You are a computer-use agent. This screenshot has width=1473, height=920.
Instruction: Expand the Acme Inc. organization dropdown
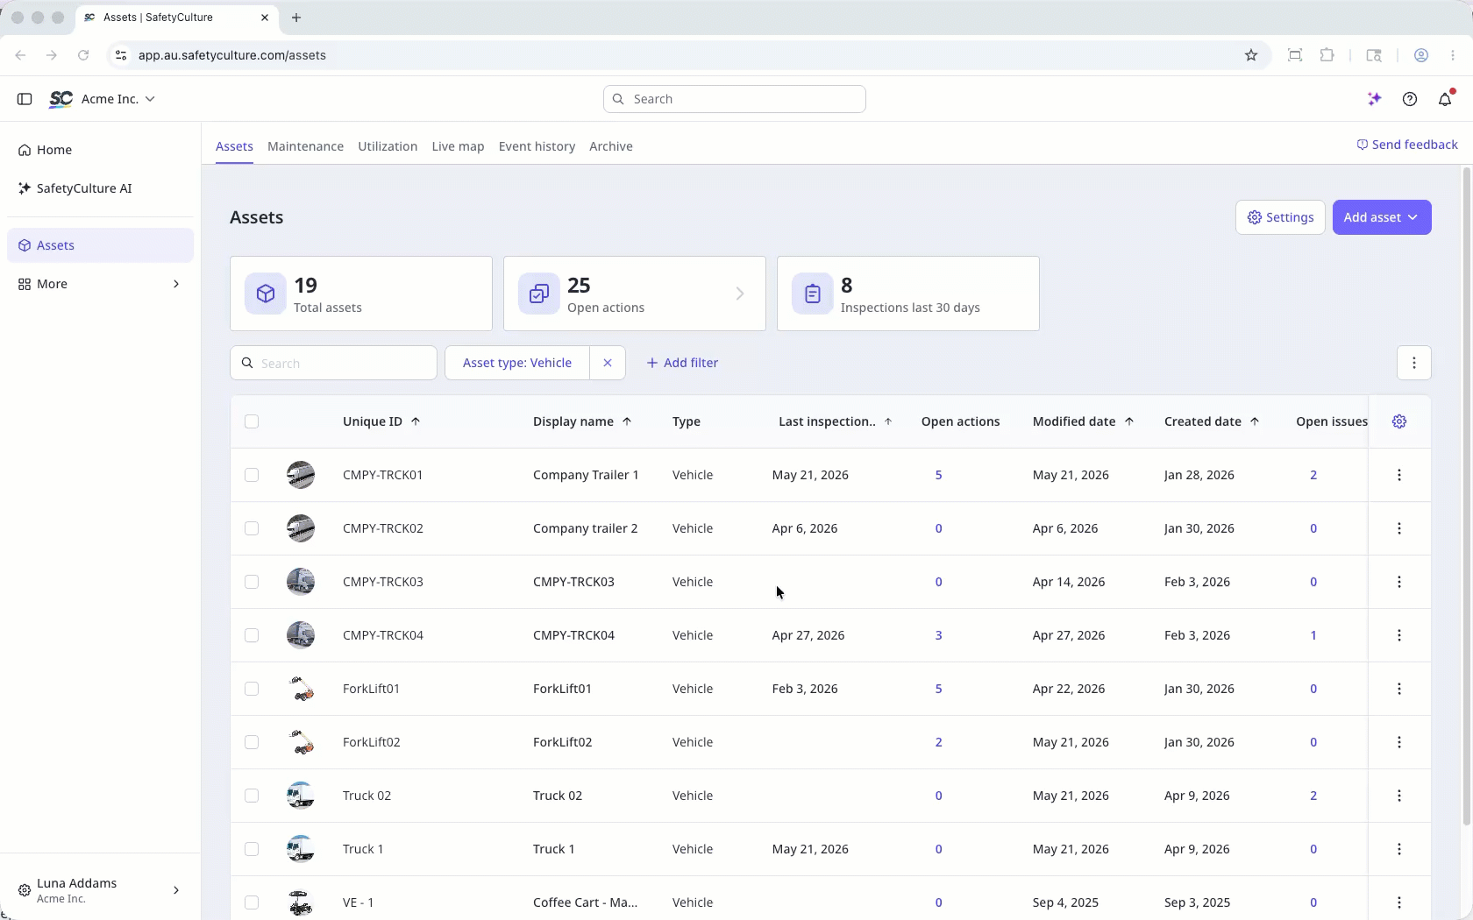pos(118,99)
